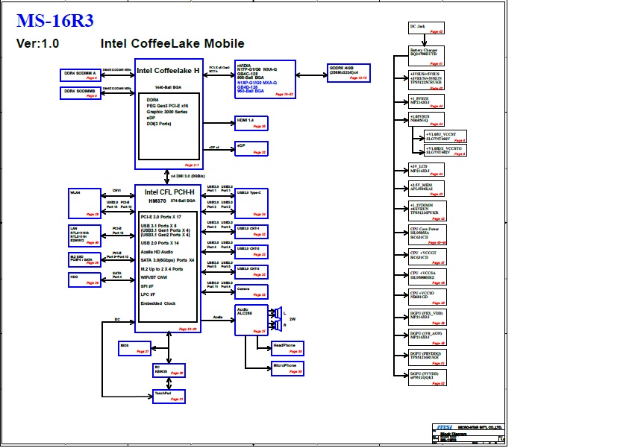Viewport: 635px width, 448px height.
Task: Select the "+2.5V_MEM" power rail label
Action: tap(421, 185)
